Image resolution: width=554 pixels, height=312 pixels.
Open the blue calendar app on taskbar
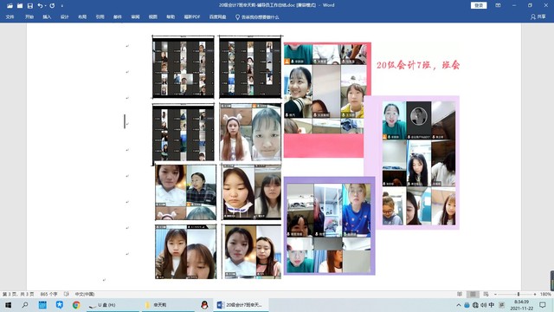point(42,305)
